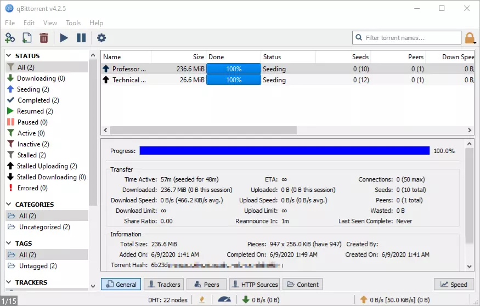Switch to the Trackers tab
The image size is (480, 306).
point(164,284)
